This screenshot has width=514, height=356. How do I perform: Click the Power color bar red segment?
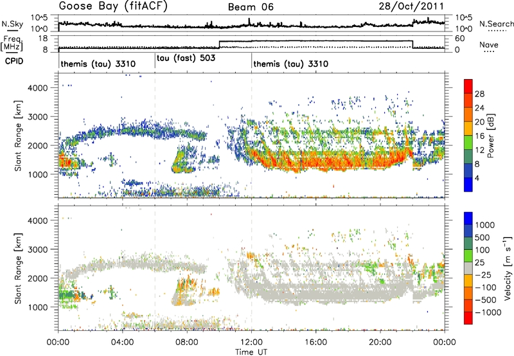coord(468,86)
